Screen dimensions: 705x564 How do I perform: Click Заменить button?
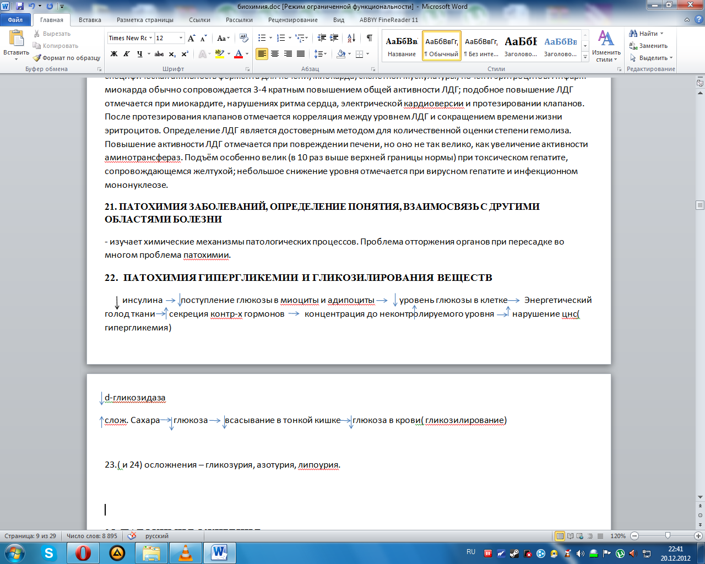648,46
